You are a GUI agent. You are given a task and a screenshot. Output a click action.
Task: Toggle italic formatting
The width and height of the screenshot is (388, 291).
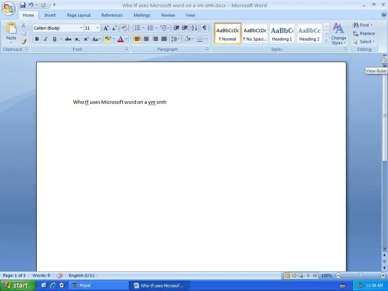tap(45, 39)
